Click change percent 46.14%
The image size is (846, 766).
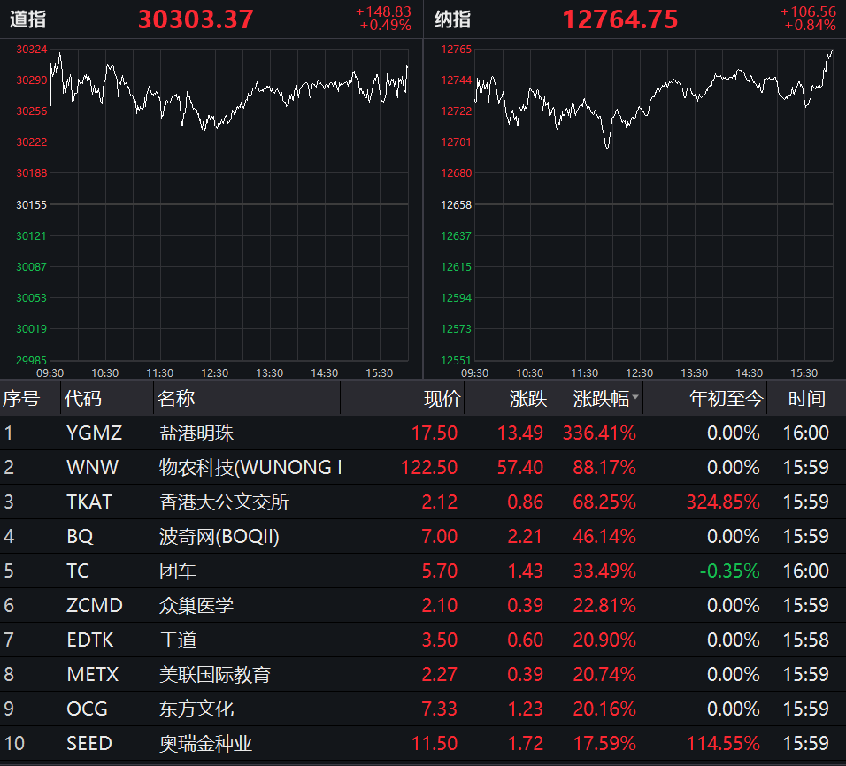click(604, 537)
